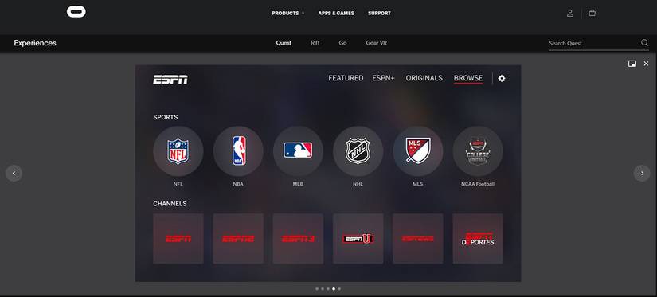
Task: Expand the Products dropdown menu
Action: point(287,14)
